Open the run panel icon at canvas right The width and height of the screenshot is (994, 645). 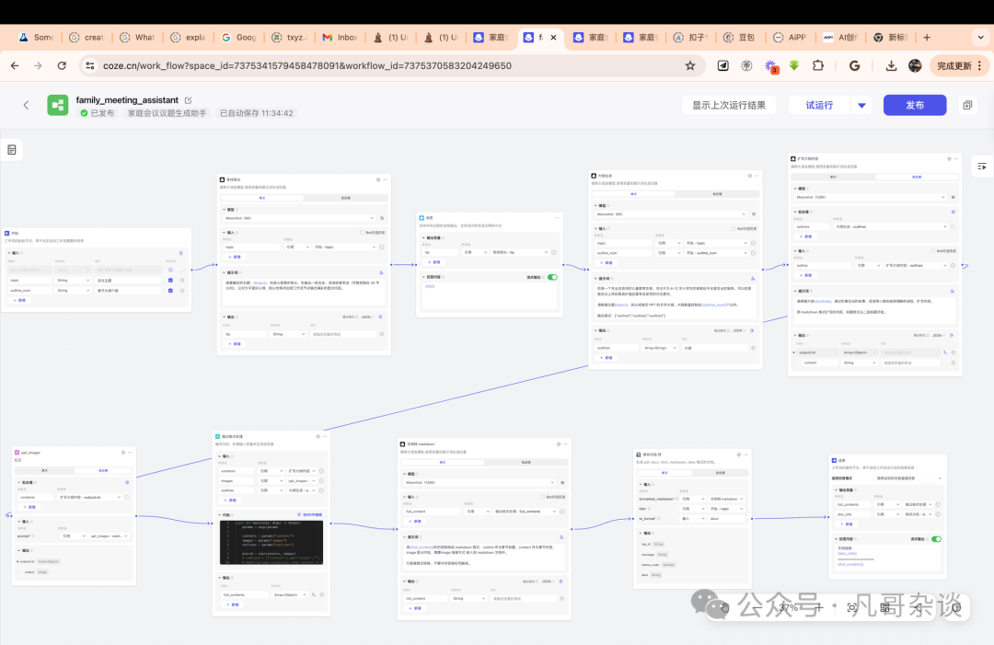[x=982, y=166]
